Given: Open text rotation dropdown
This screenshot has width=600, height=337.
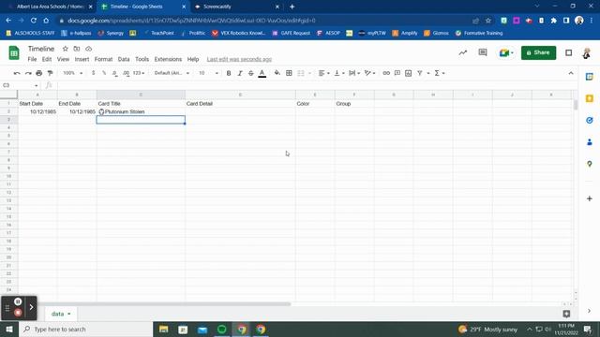Looking at the screenshot, I should click(x=369, y=73).
